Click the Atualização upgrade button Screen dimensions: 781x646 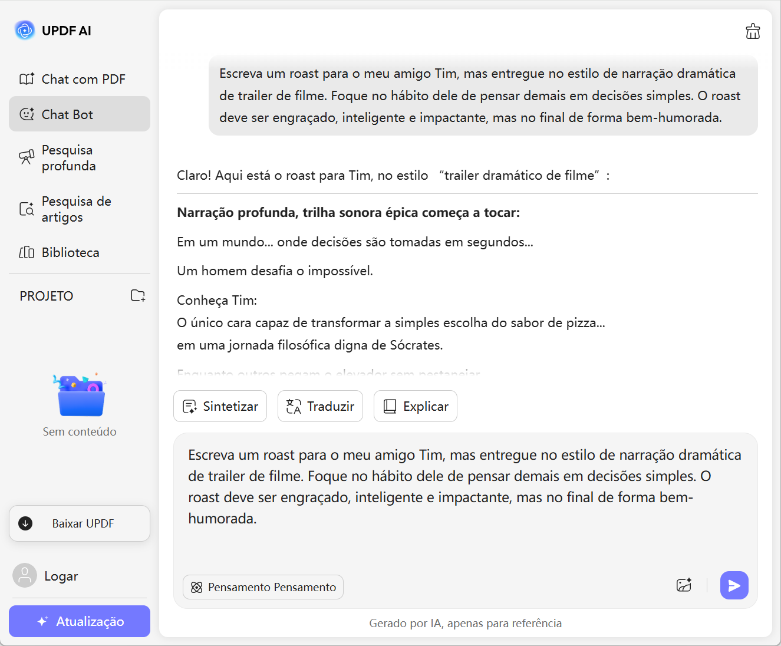coord(80,621)
